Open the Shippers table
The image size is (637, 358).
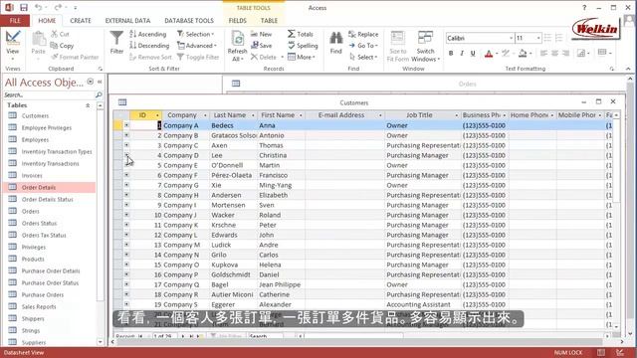33,318
